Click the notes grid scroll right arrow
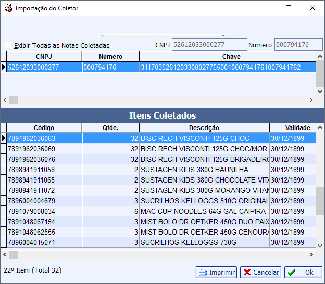 pos(311,100)
